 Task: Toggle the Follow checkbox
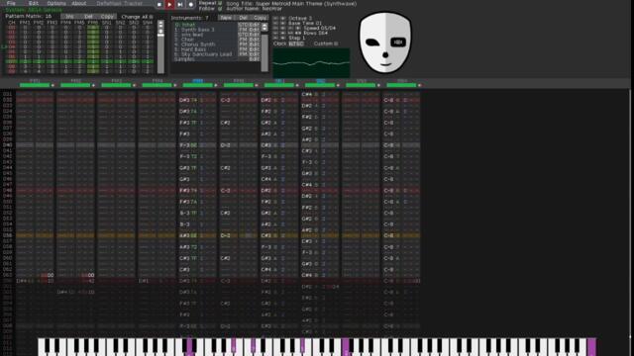pos(220,9)
